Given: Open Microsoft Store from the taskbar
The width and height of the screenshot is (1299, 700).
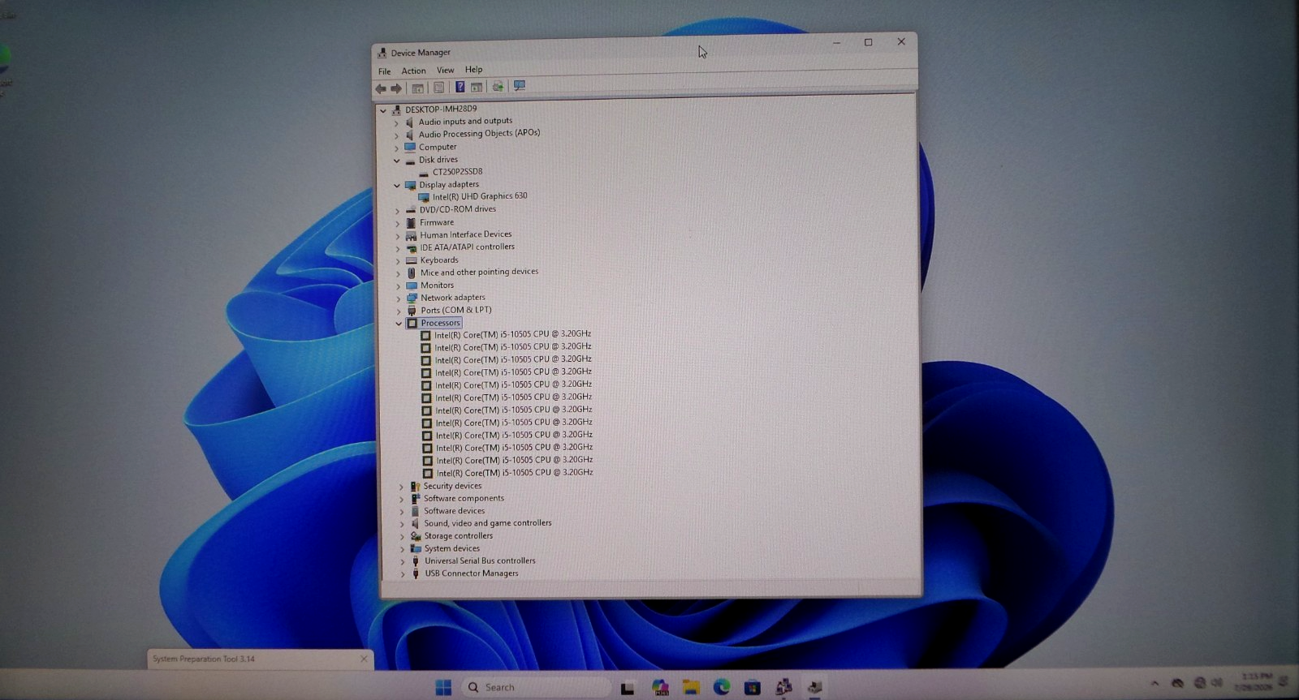Looking at the screenshot, I should 753,688.
